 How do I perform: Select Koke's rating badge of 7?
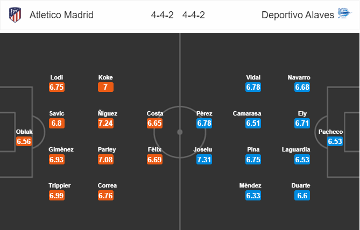coord(106,87)
